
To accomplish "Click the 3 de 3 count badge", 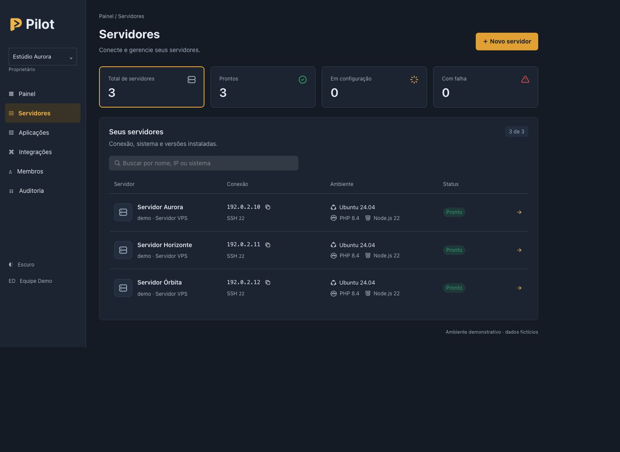I will pos(517,132).
